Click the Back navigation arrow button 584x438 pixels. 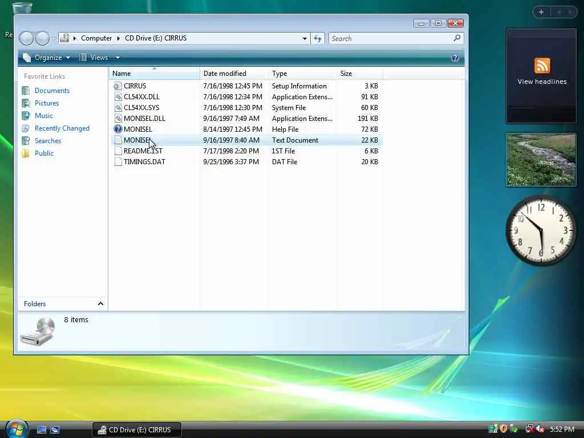26,38
